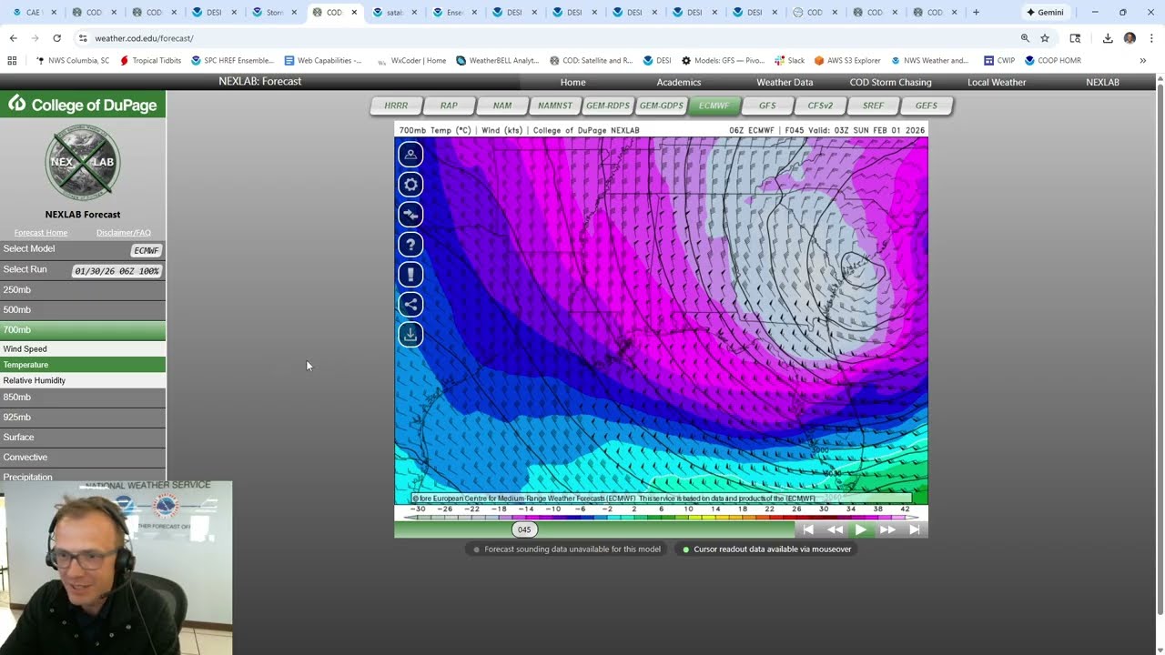This screenshot has height=655, width=1165.
Task: Open Weather Data in top navigation
Action: point(785,82)
